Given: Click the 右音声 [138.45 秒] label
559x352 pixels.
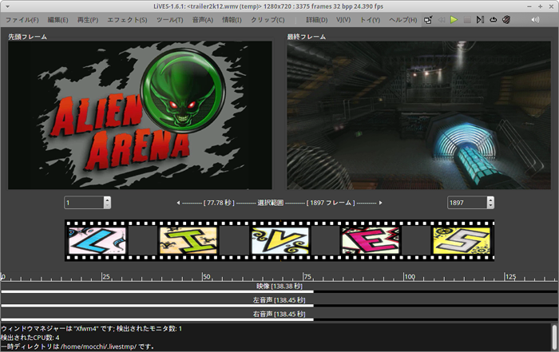Looking at the screenshot, I should click(279, 314).
